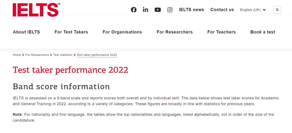Viewport: 292px width, 133px height.
Task: Click the IELTS logo
Action: 36,10
